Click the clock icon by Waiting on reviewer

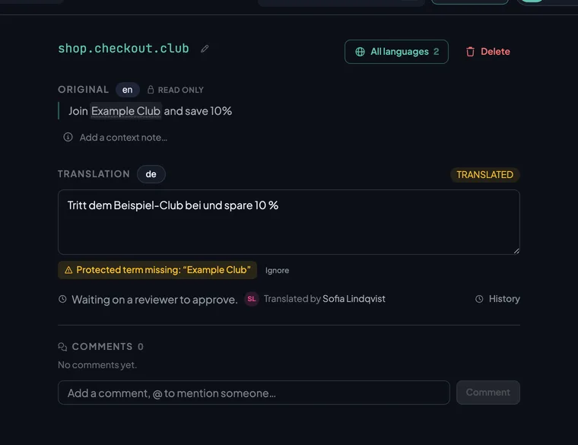[62, 299]
